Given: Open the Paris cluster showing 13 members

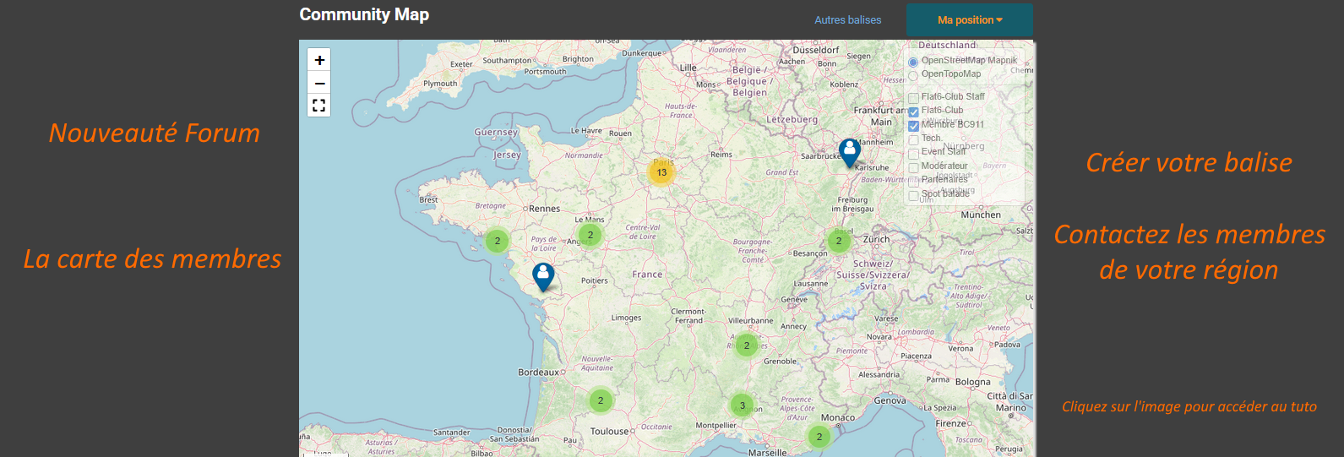Looking at the screenshot, I should pyautogui.click(x=661, y=172).
